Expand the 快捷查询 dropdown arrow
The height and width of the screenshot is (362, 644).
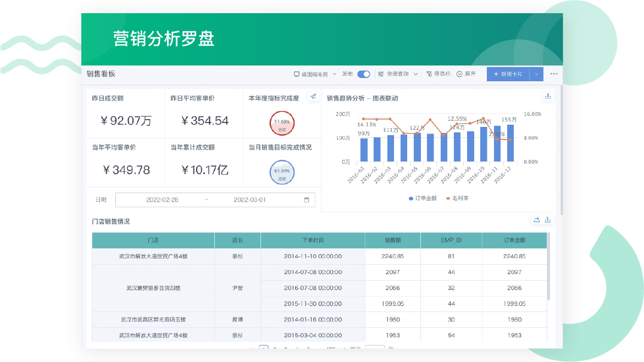(416, 74)
